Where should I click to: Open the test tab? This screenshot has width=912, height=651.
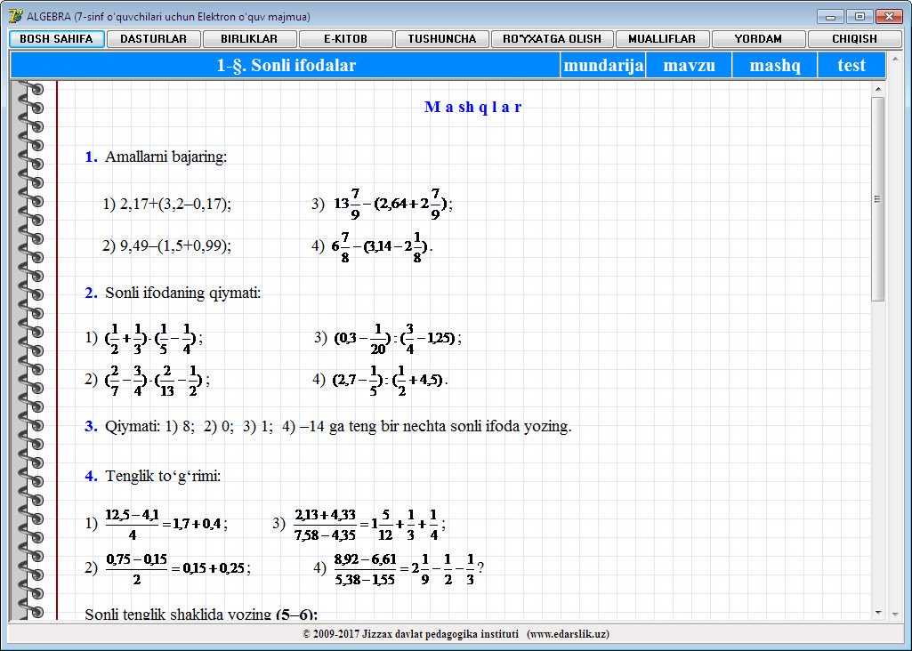[851, 65]
